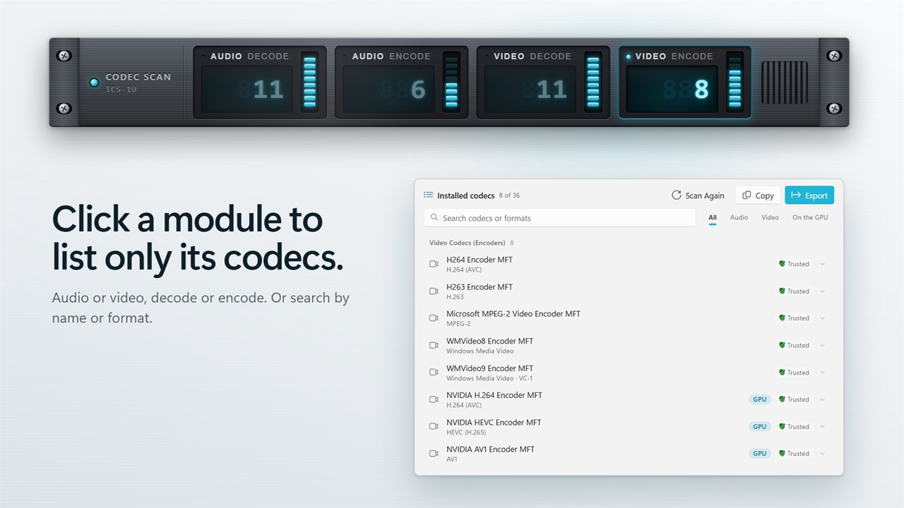
Task: Click the Scan Again button
Action: click(x=698, y=195)
